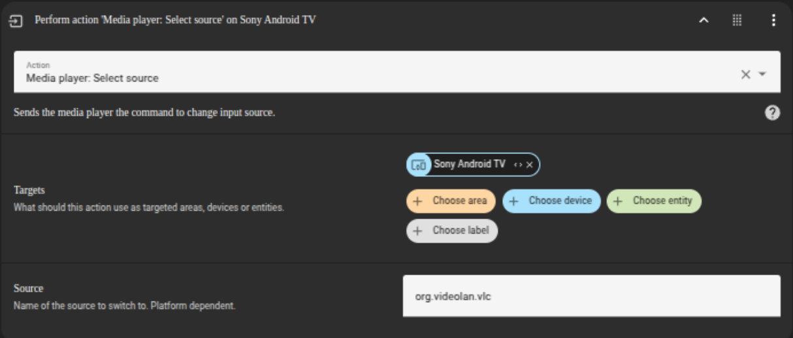Click the 'Source' heading
This screenshot has height=338, width=793.
(x=28, y=288)
